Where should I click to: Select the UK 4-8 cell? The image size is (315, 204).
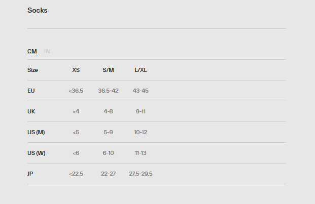point(108,111)
